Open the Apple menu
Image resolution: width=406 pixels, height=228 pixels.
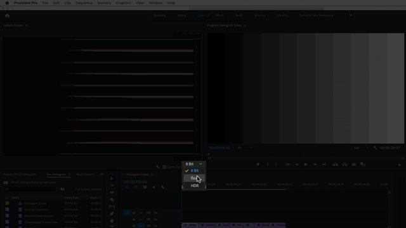point(7,3)
